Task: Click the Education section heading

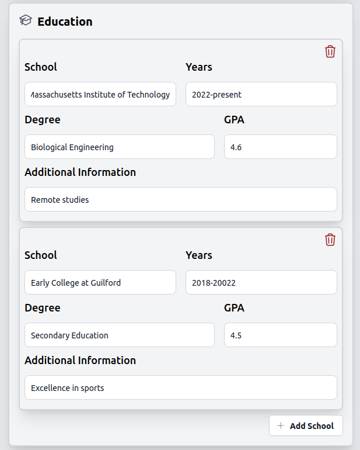Action: tap(65, 22)
